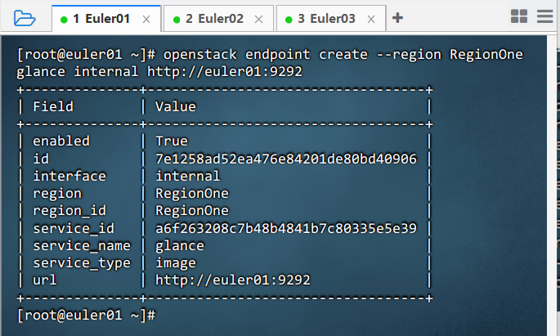Click the Euler03 green status dot
The width and height of the screenshot is (560, 336).
point(289,20)
